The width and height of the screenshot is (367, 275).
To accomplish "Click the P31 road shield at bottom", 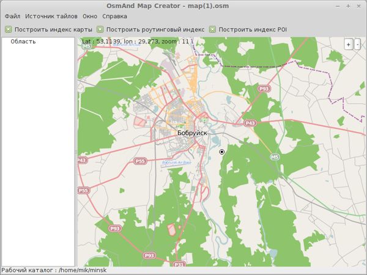I will 179,265.
